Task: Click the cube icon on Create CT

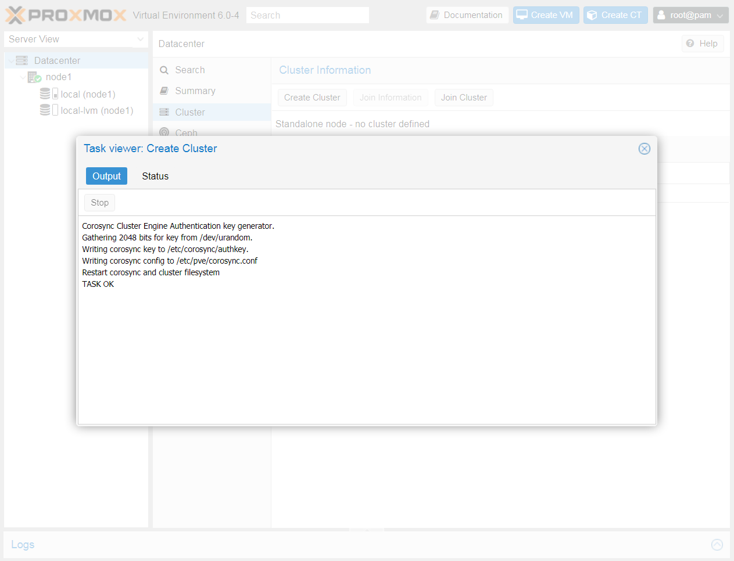Action: point(592,15)
